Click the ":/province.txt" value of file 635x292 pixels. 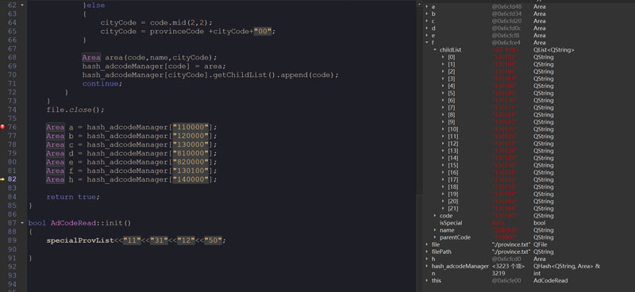point(510,244)
